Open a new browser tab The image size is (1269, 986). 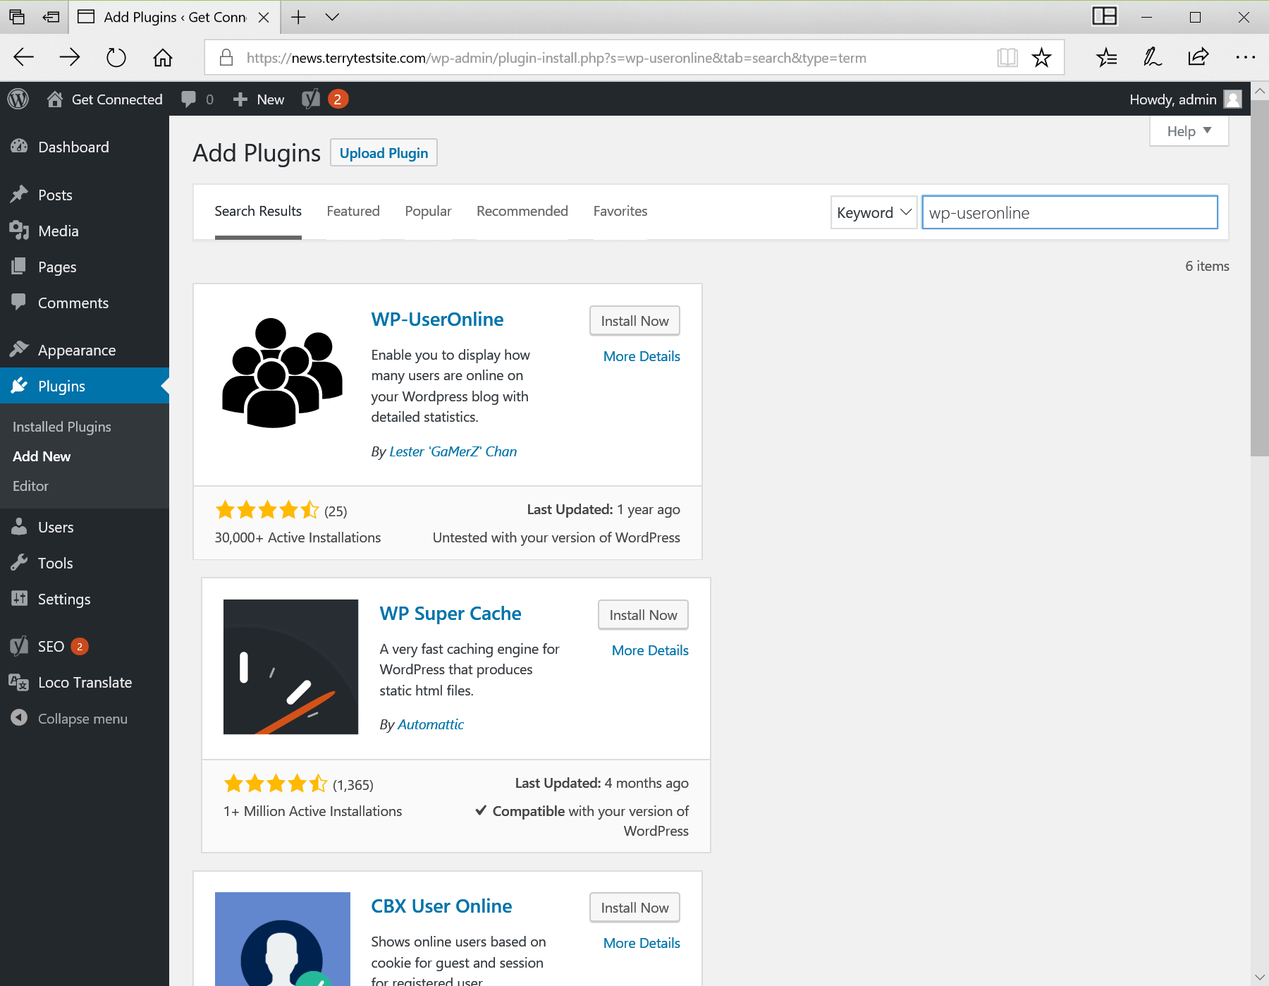pos(298,17)
